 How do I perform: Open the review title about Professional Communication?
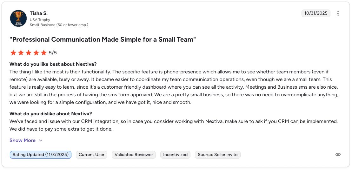pos(103,40)
